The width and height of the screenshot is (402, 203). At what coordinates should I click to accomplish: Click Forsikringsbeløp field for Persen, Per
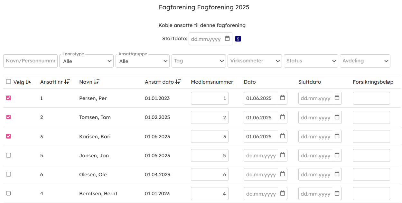pyautogui.click(x=371, y=98)
